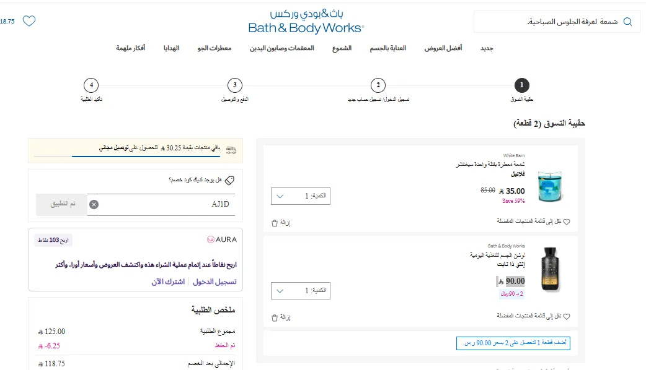The width and height of the screenshot is (646, 370).
Task: Click wishlist heart under body lotion item
Action: click(x=567, y=317)
